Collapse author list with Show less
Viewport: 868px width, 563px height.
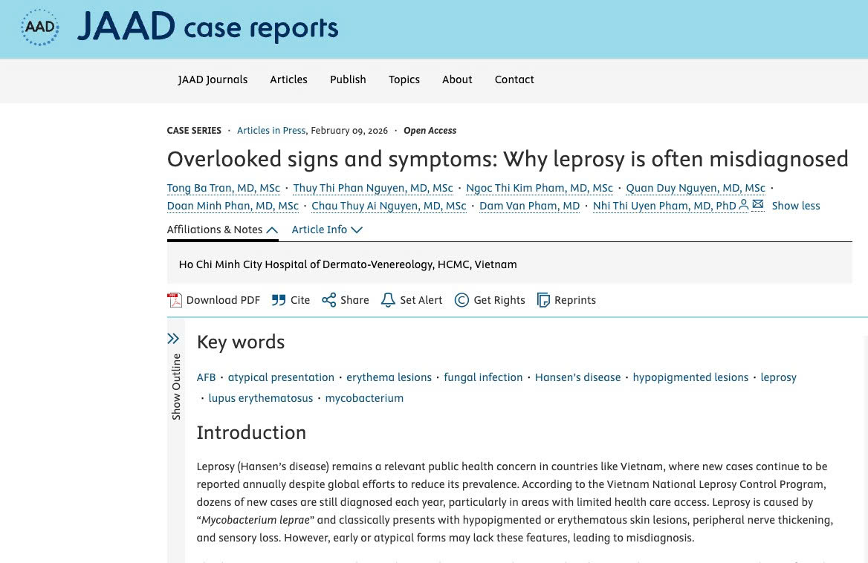[795, 206]
